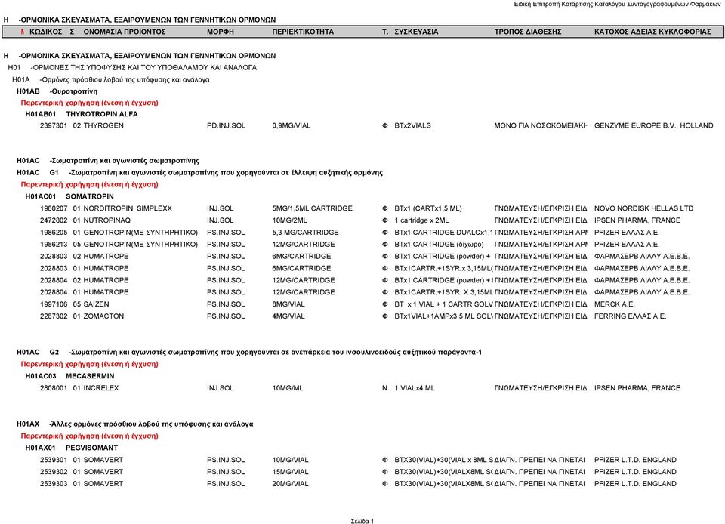Click FERRING ΕΛΛΑΣ Α.Ε. license holder

[x=630, y=316]
